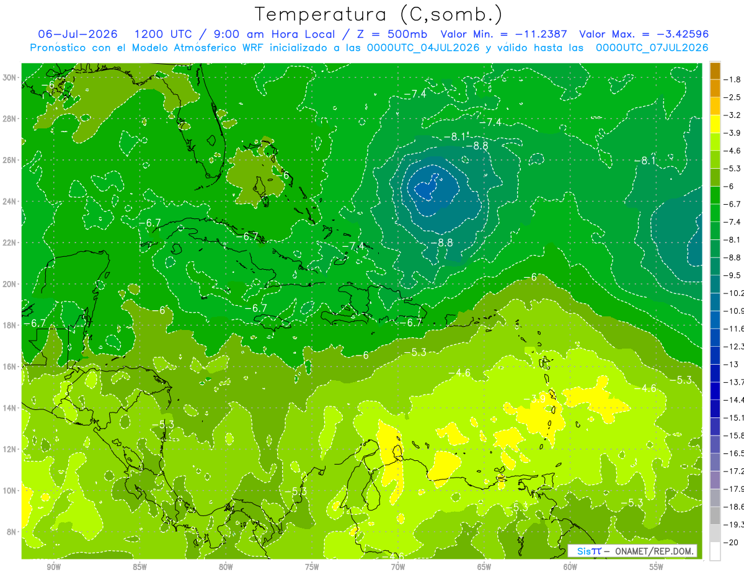Click the "22N" latitude axis label

11,243
